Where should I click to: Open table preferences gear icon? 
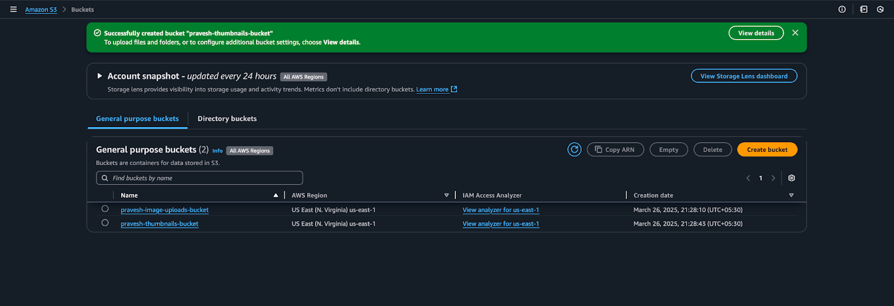[x=791, y=178]
